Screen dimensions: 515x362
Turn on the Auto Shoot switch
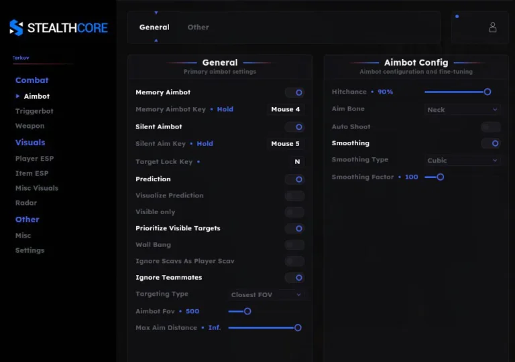(x=490, y=126)
